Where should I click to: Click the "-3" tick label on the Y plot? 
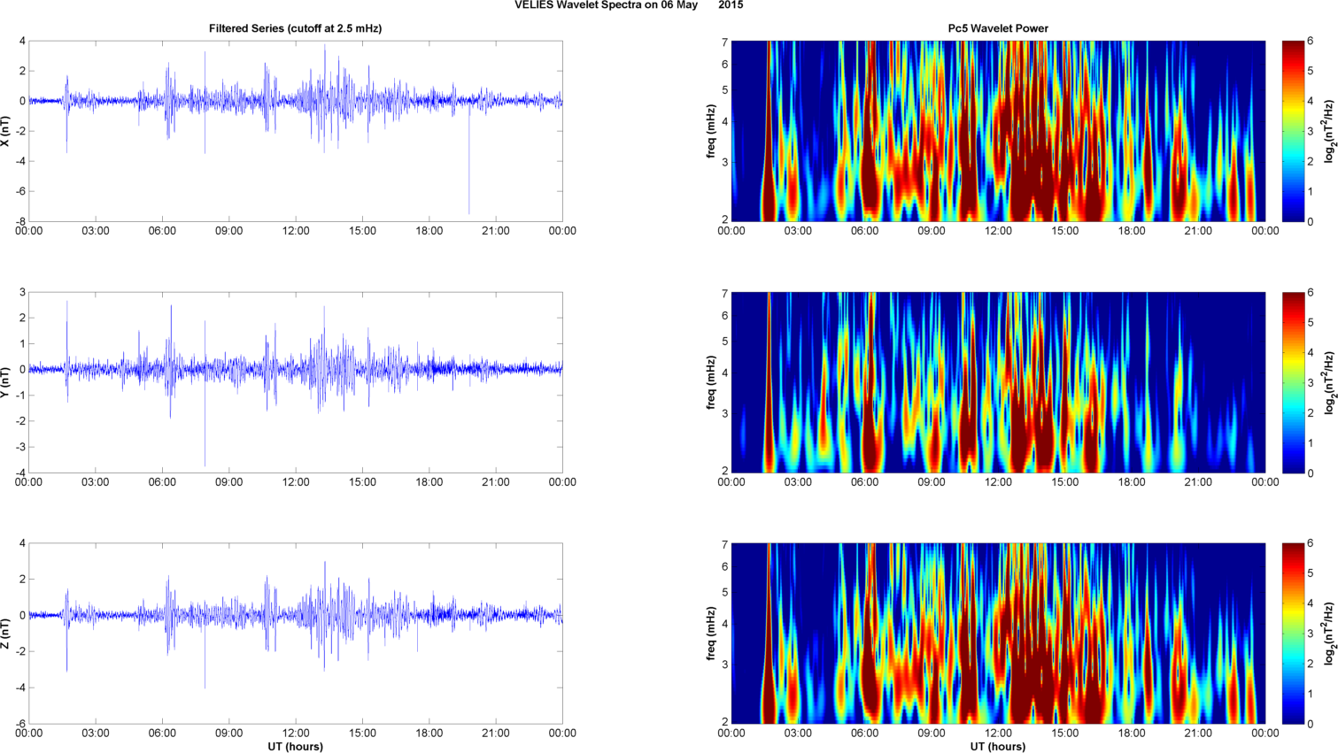coord(20,447)
